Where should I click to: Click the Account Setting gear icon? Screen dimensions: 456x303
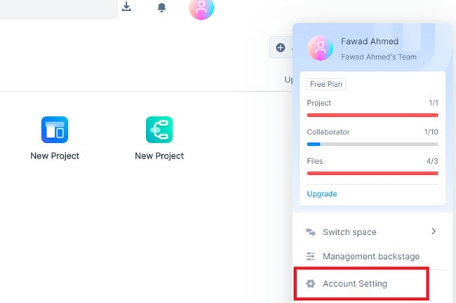[x=311, y=284]
